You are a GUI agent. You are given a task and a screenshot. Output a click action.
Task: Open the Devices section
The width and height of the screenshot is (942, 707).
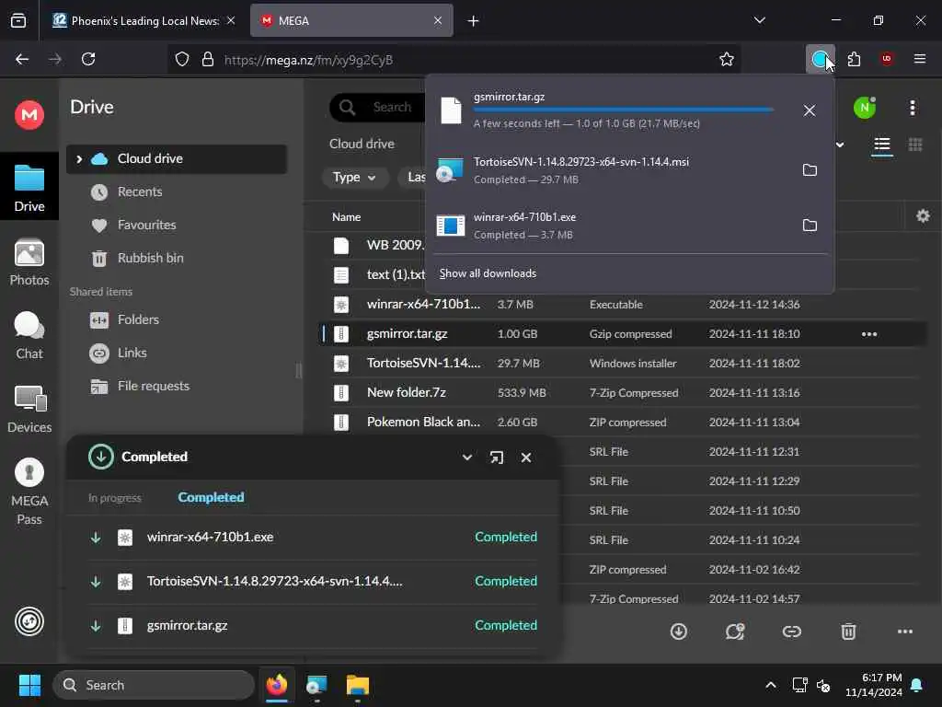(x=29, y=409)
